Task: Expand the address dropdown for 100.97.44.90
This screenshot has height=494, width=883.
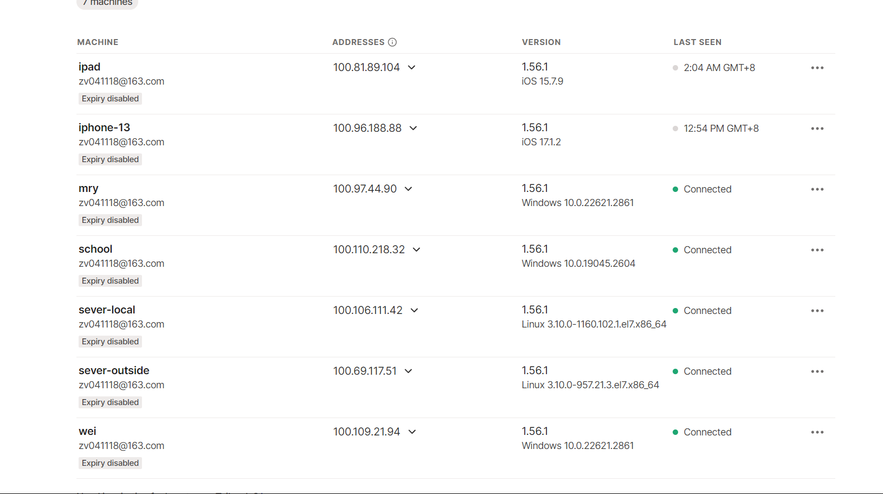Action: pyautogui.click(x=409, y=189)
